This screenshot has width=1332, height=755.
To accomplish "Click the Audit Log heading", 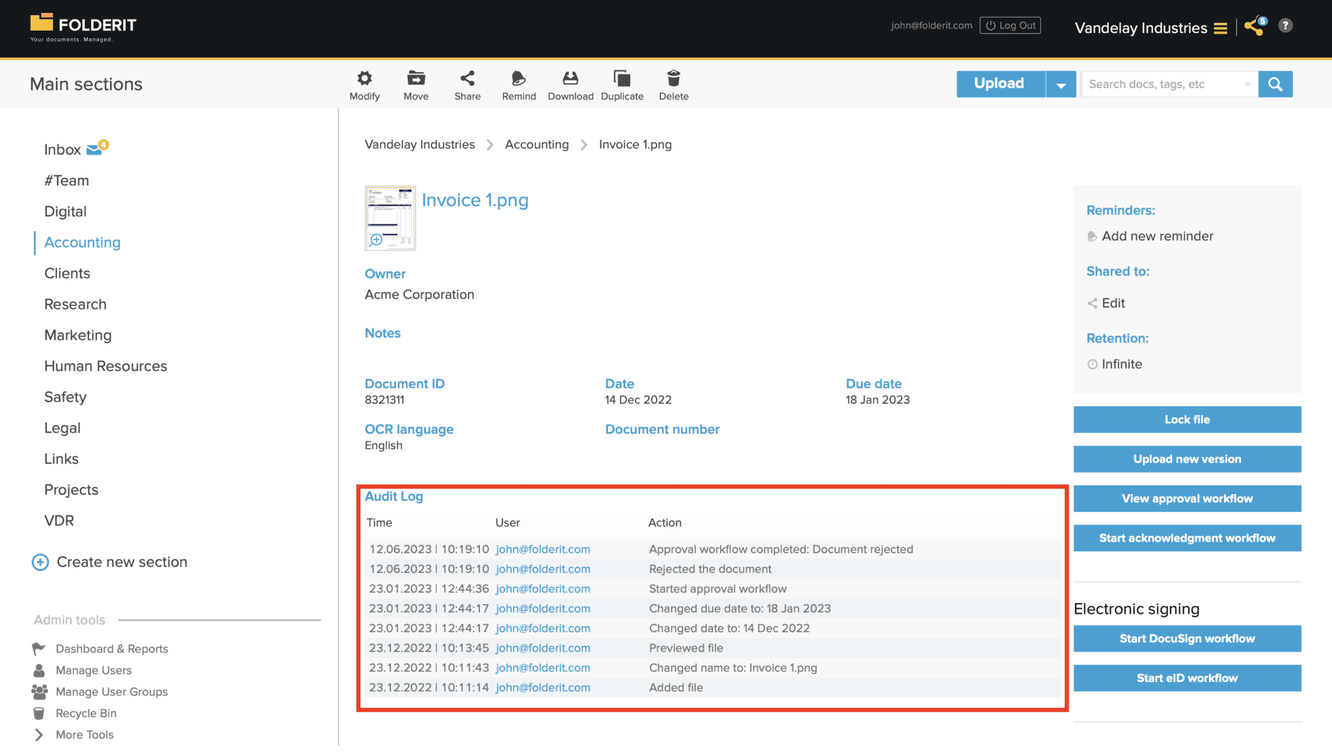I will pos(393,496).
